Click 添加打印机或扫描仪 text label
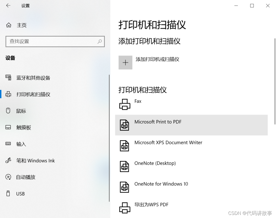The width and height of the screenshot is (276, 218). pyautogui.click(x=157, y=59)
